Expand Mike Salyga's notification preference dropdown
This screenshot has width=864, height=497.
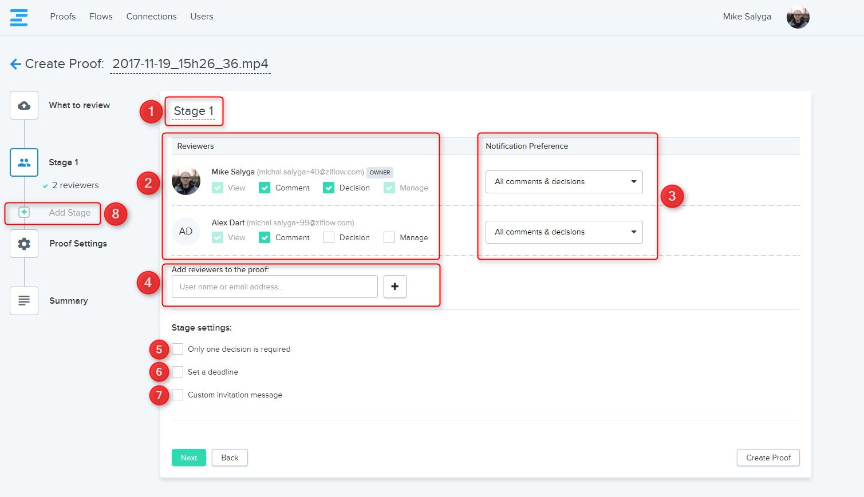click(563, 182)
